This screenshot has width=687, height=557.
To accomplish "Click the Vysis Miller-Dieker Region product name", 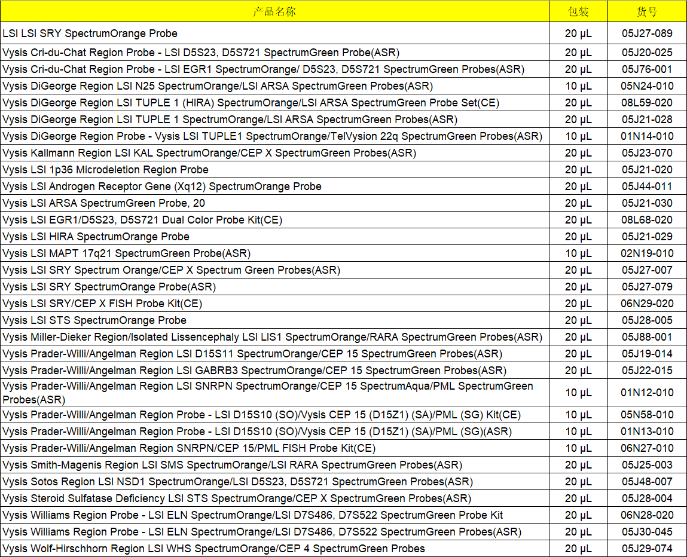I will pos(272,337).
